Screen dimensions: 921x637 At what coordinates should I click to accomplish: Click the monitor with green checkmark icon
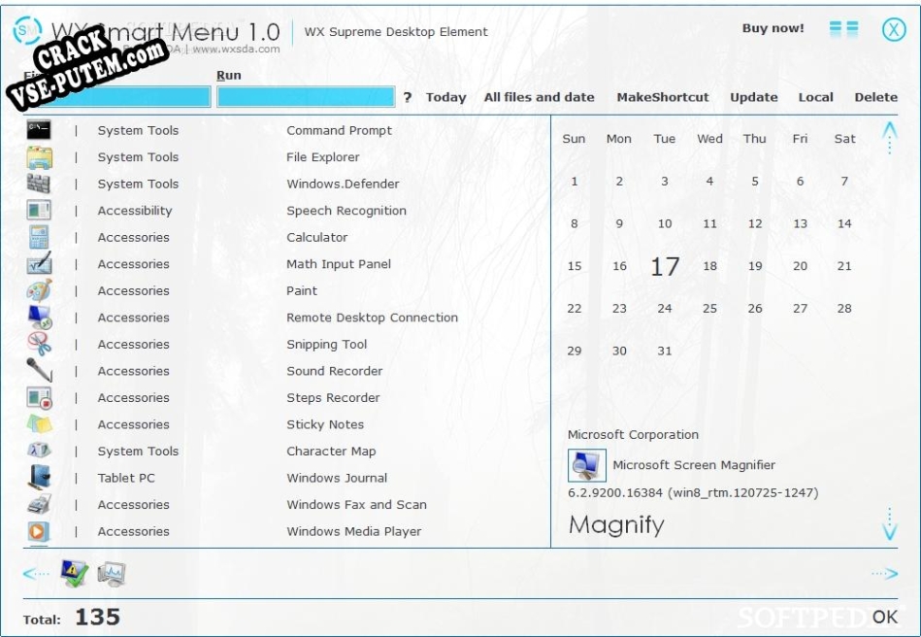(74, 574)
